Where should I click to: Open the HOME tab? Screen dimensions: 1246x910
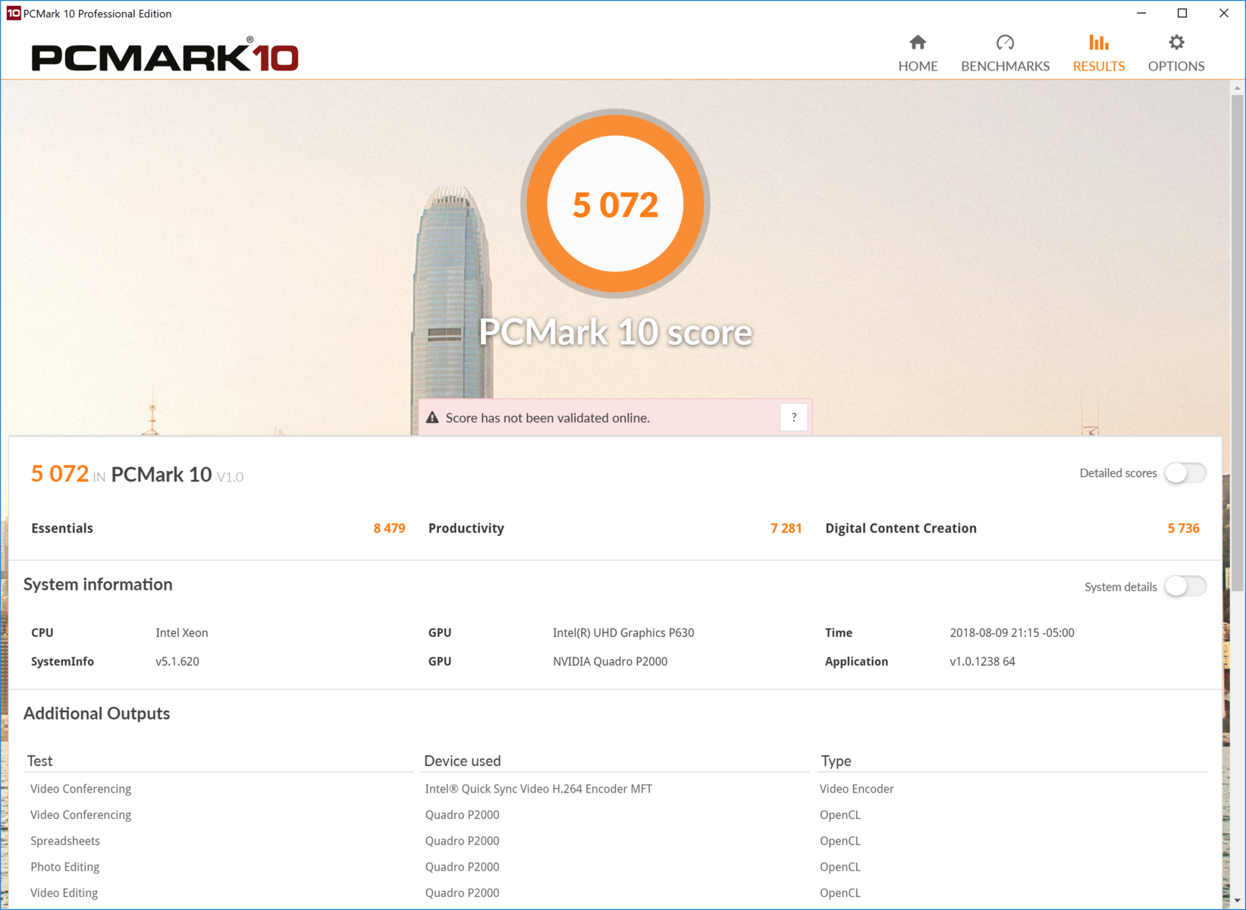[x=918, y=53]
